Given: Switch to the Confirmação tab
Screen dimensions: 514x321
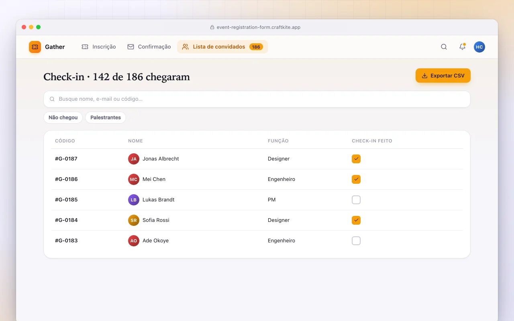Looking at the screenshot, I should [149, 47].
